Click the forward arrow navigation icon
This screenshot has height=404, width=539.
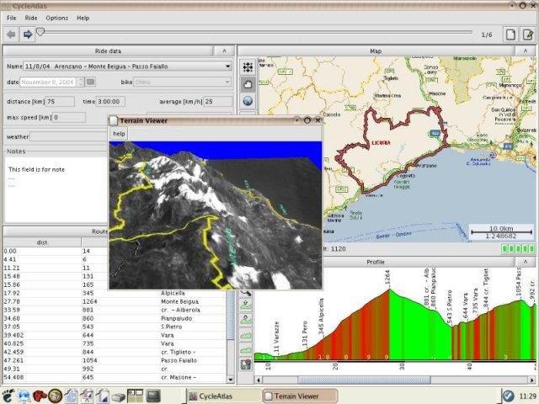(x=27, y=35)
